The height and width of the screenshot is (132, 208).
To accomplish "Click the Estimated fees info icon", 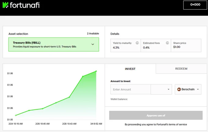I will 167,43.
